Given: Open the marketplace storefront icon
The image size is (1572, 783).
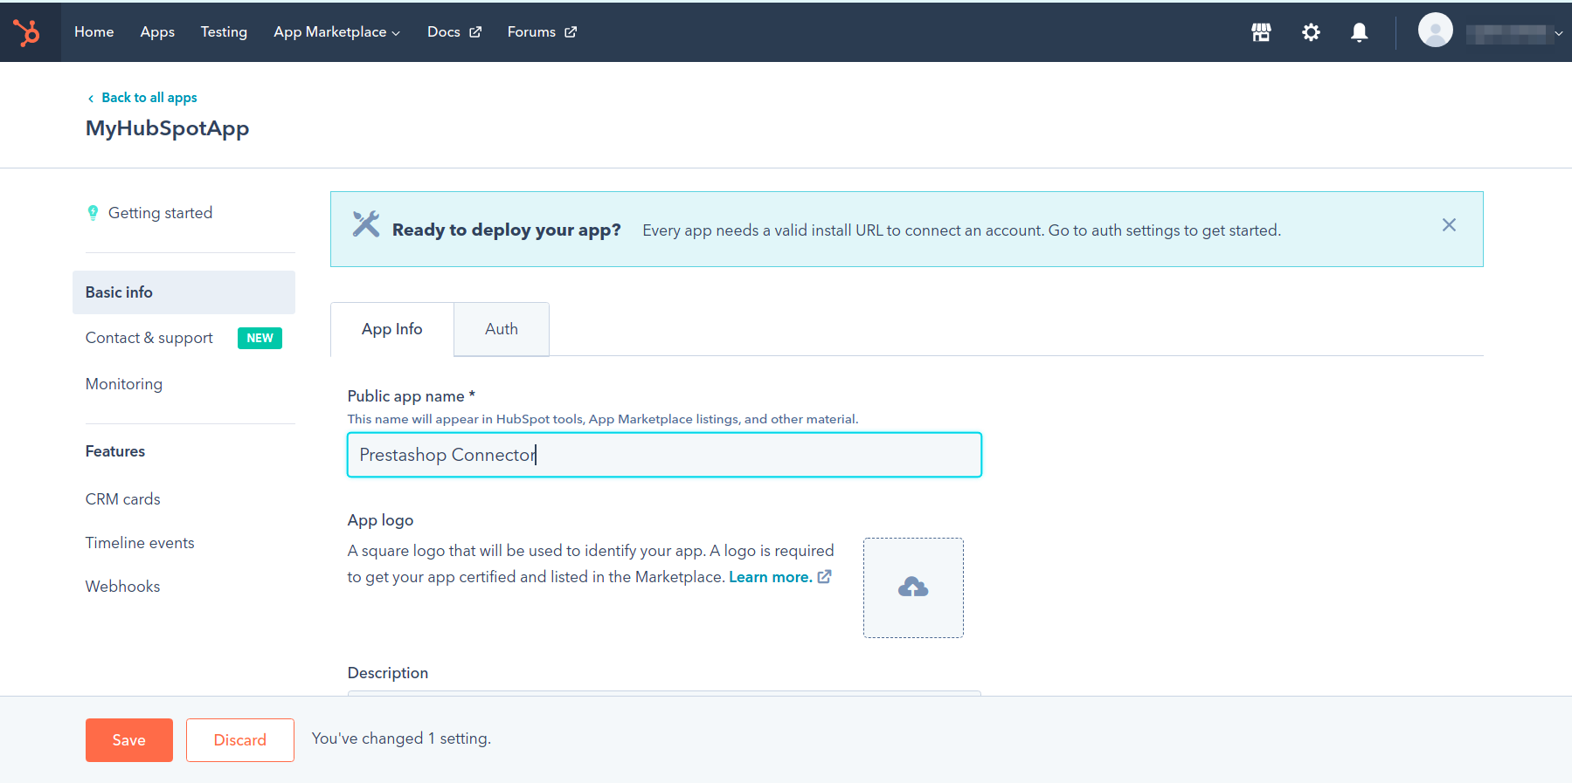Looking at the screenshot, I should click(1261, 32).
